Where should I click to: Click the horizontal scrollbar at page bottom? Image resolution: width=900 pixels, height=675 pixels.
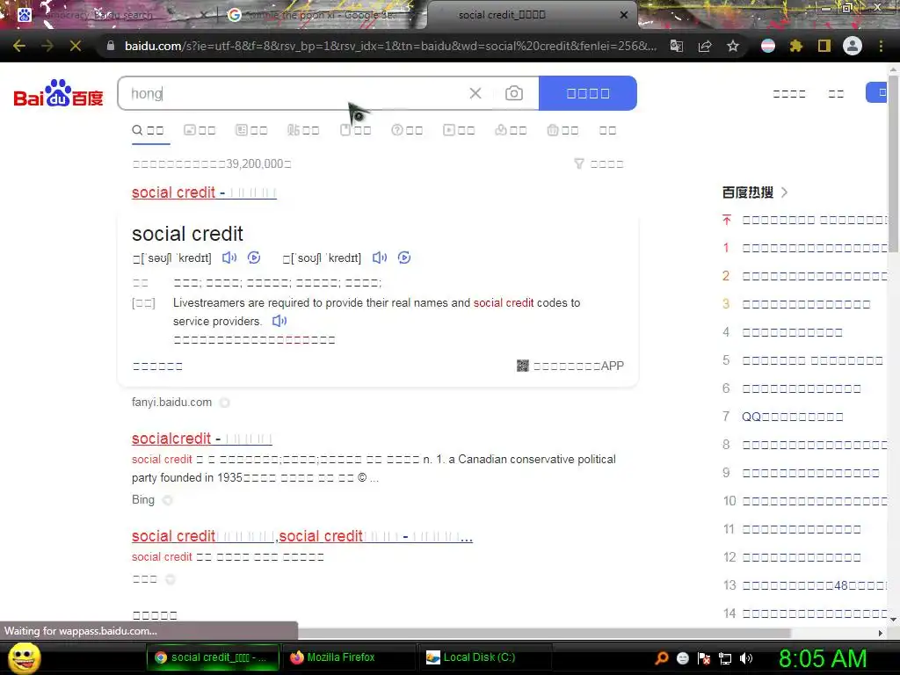[544, 633]
